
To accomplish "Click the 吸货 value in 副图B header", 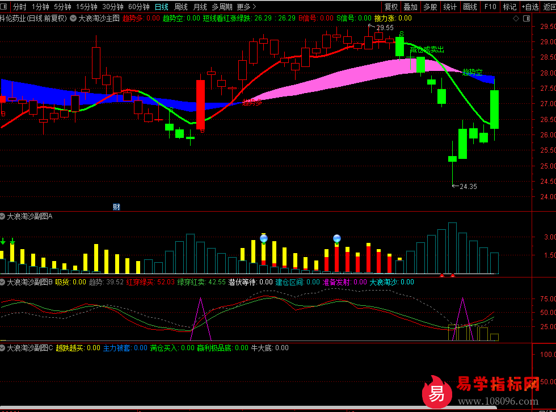I will (x=70, y=282).
